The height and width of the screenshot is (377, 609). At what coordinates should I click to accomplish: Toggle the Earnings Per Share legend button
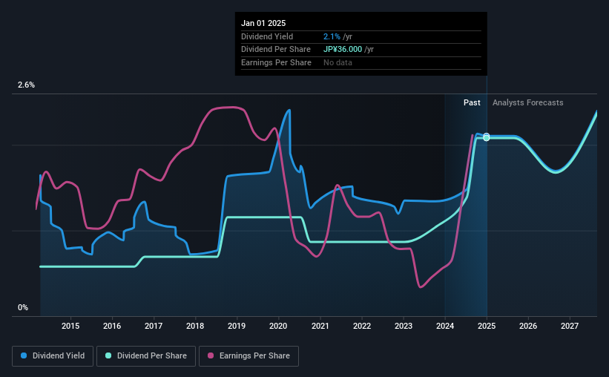click(x=248, y=356)
